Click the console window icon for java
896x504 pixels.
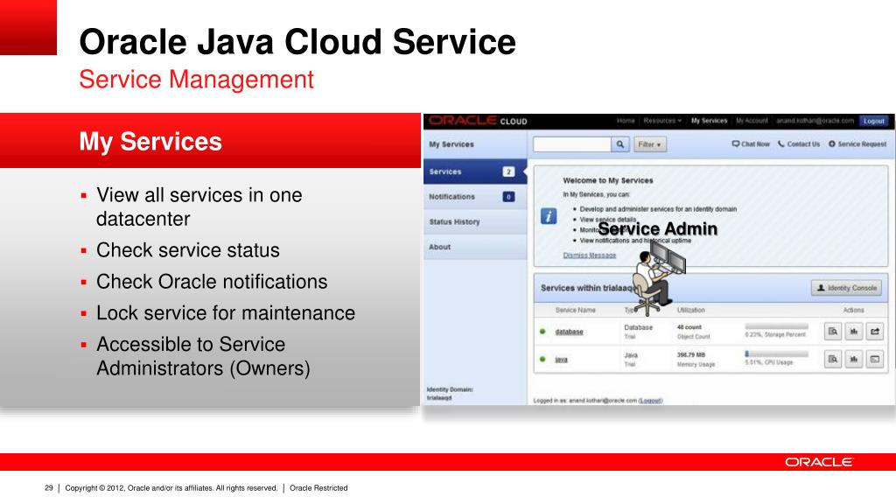click(x=875, y=359)
